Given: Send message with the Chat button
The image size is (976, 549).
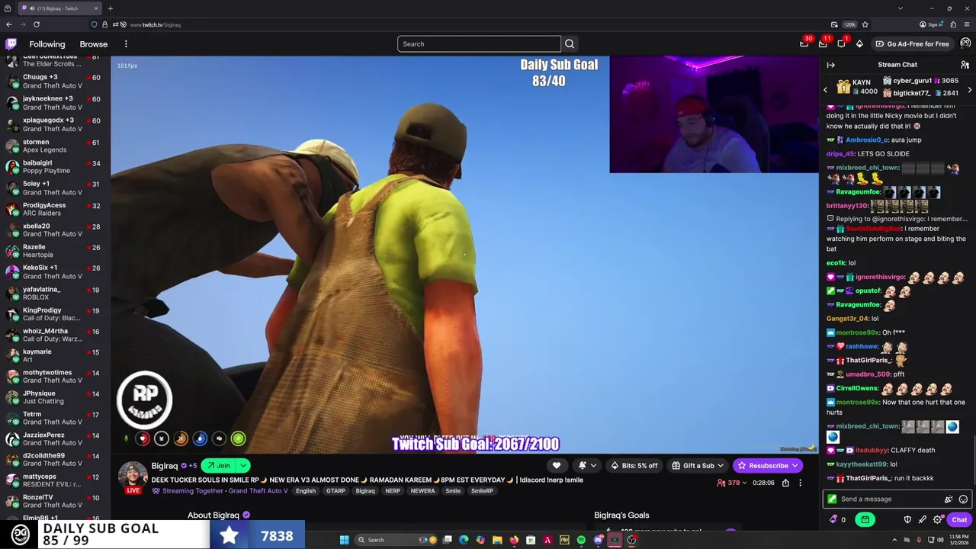Looking at the screenshot, I should [959, 519].
